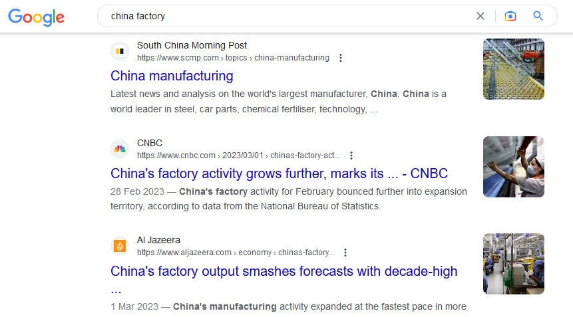
Task: Click the magnifying glass search icon
Action: [x=538, y=16]
